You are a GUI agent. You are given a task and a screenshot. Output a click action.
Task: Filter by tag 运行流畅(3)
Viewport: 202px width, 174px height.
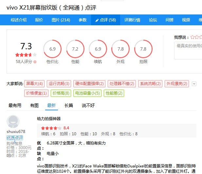coord(59,84)
